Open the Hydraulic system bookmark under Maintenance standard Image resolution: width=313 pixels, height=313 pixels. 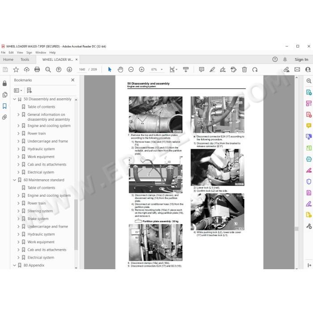pos(41,234)
